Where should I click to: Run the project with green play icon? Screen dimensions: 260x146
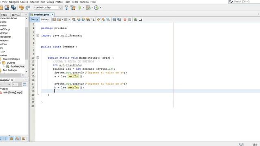[x=80, y=7]
